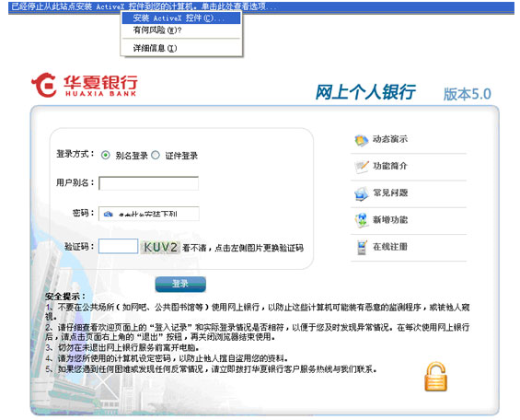Open 新增功能 link
Screen dimensions: 520x420
[x=390, y=219]
